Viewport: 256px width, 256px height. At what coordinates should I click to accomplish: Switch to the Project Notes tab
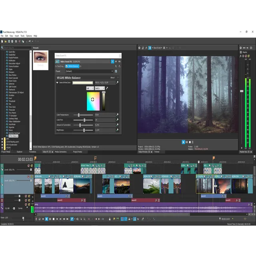(78, 152)
